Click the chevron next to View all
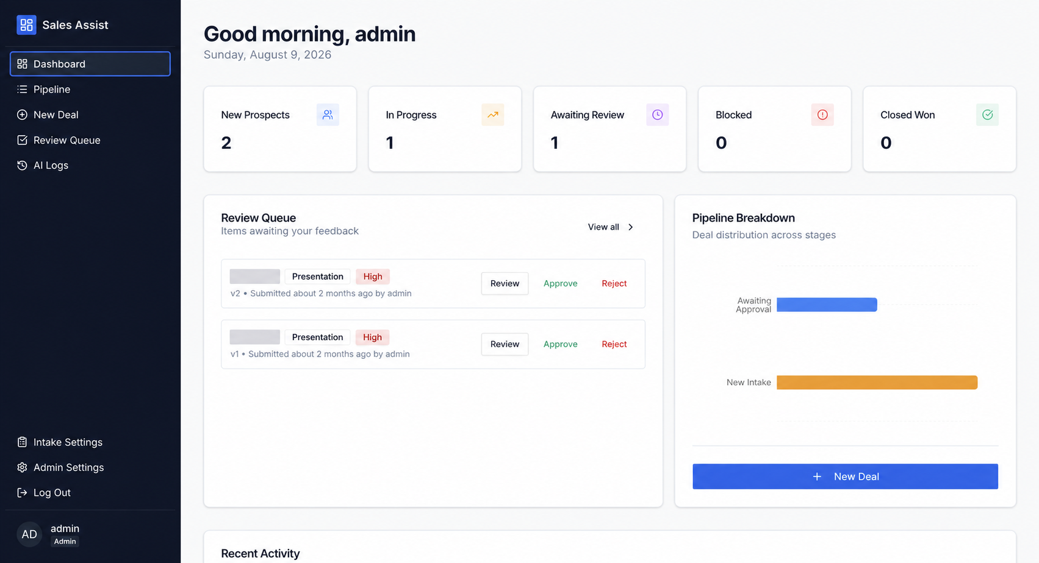The image size is (1039, 563). click(631, 227)
